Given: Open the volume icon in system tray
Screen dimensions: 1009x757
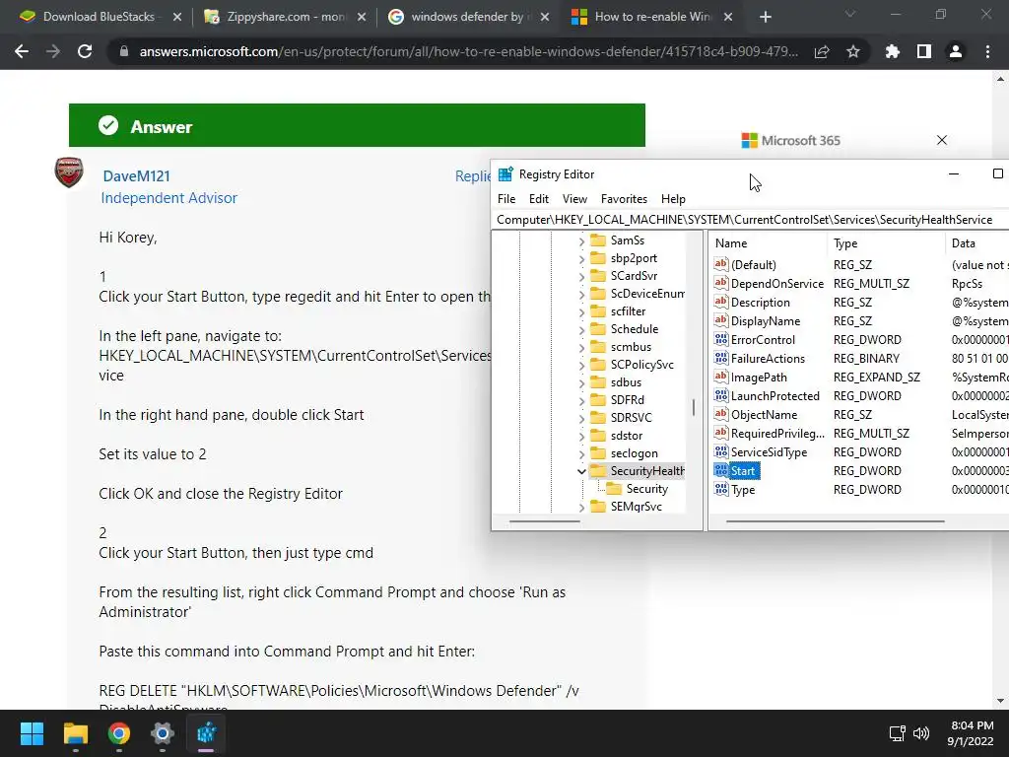Looking at the screenshot, I should (921, 733).
